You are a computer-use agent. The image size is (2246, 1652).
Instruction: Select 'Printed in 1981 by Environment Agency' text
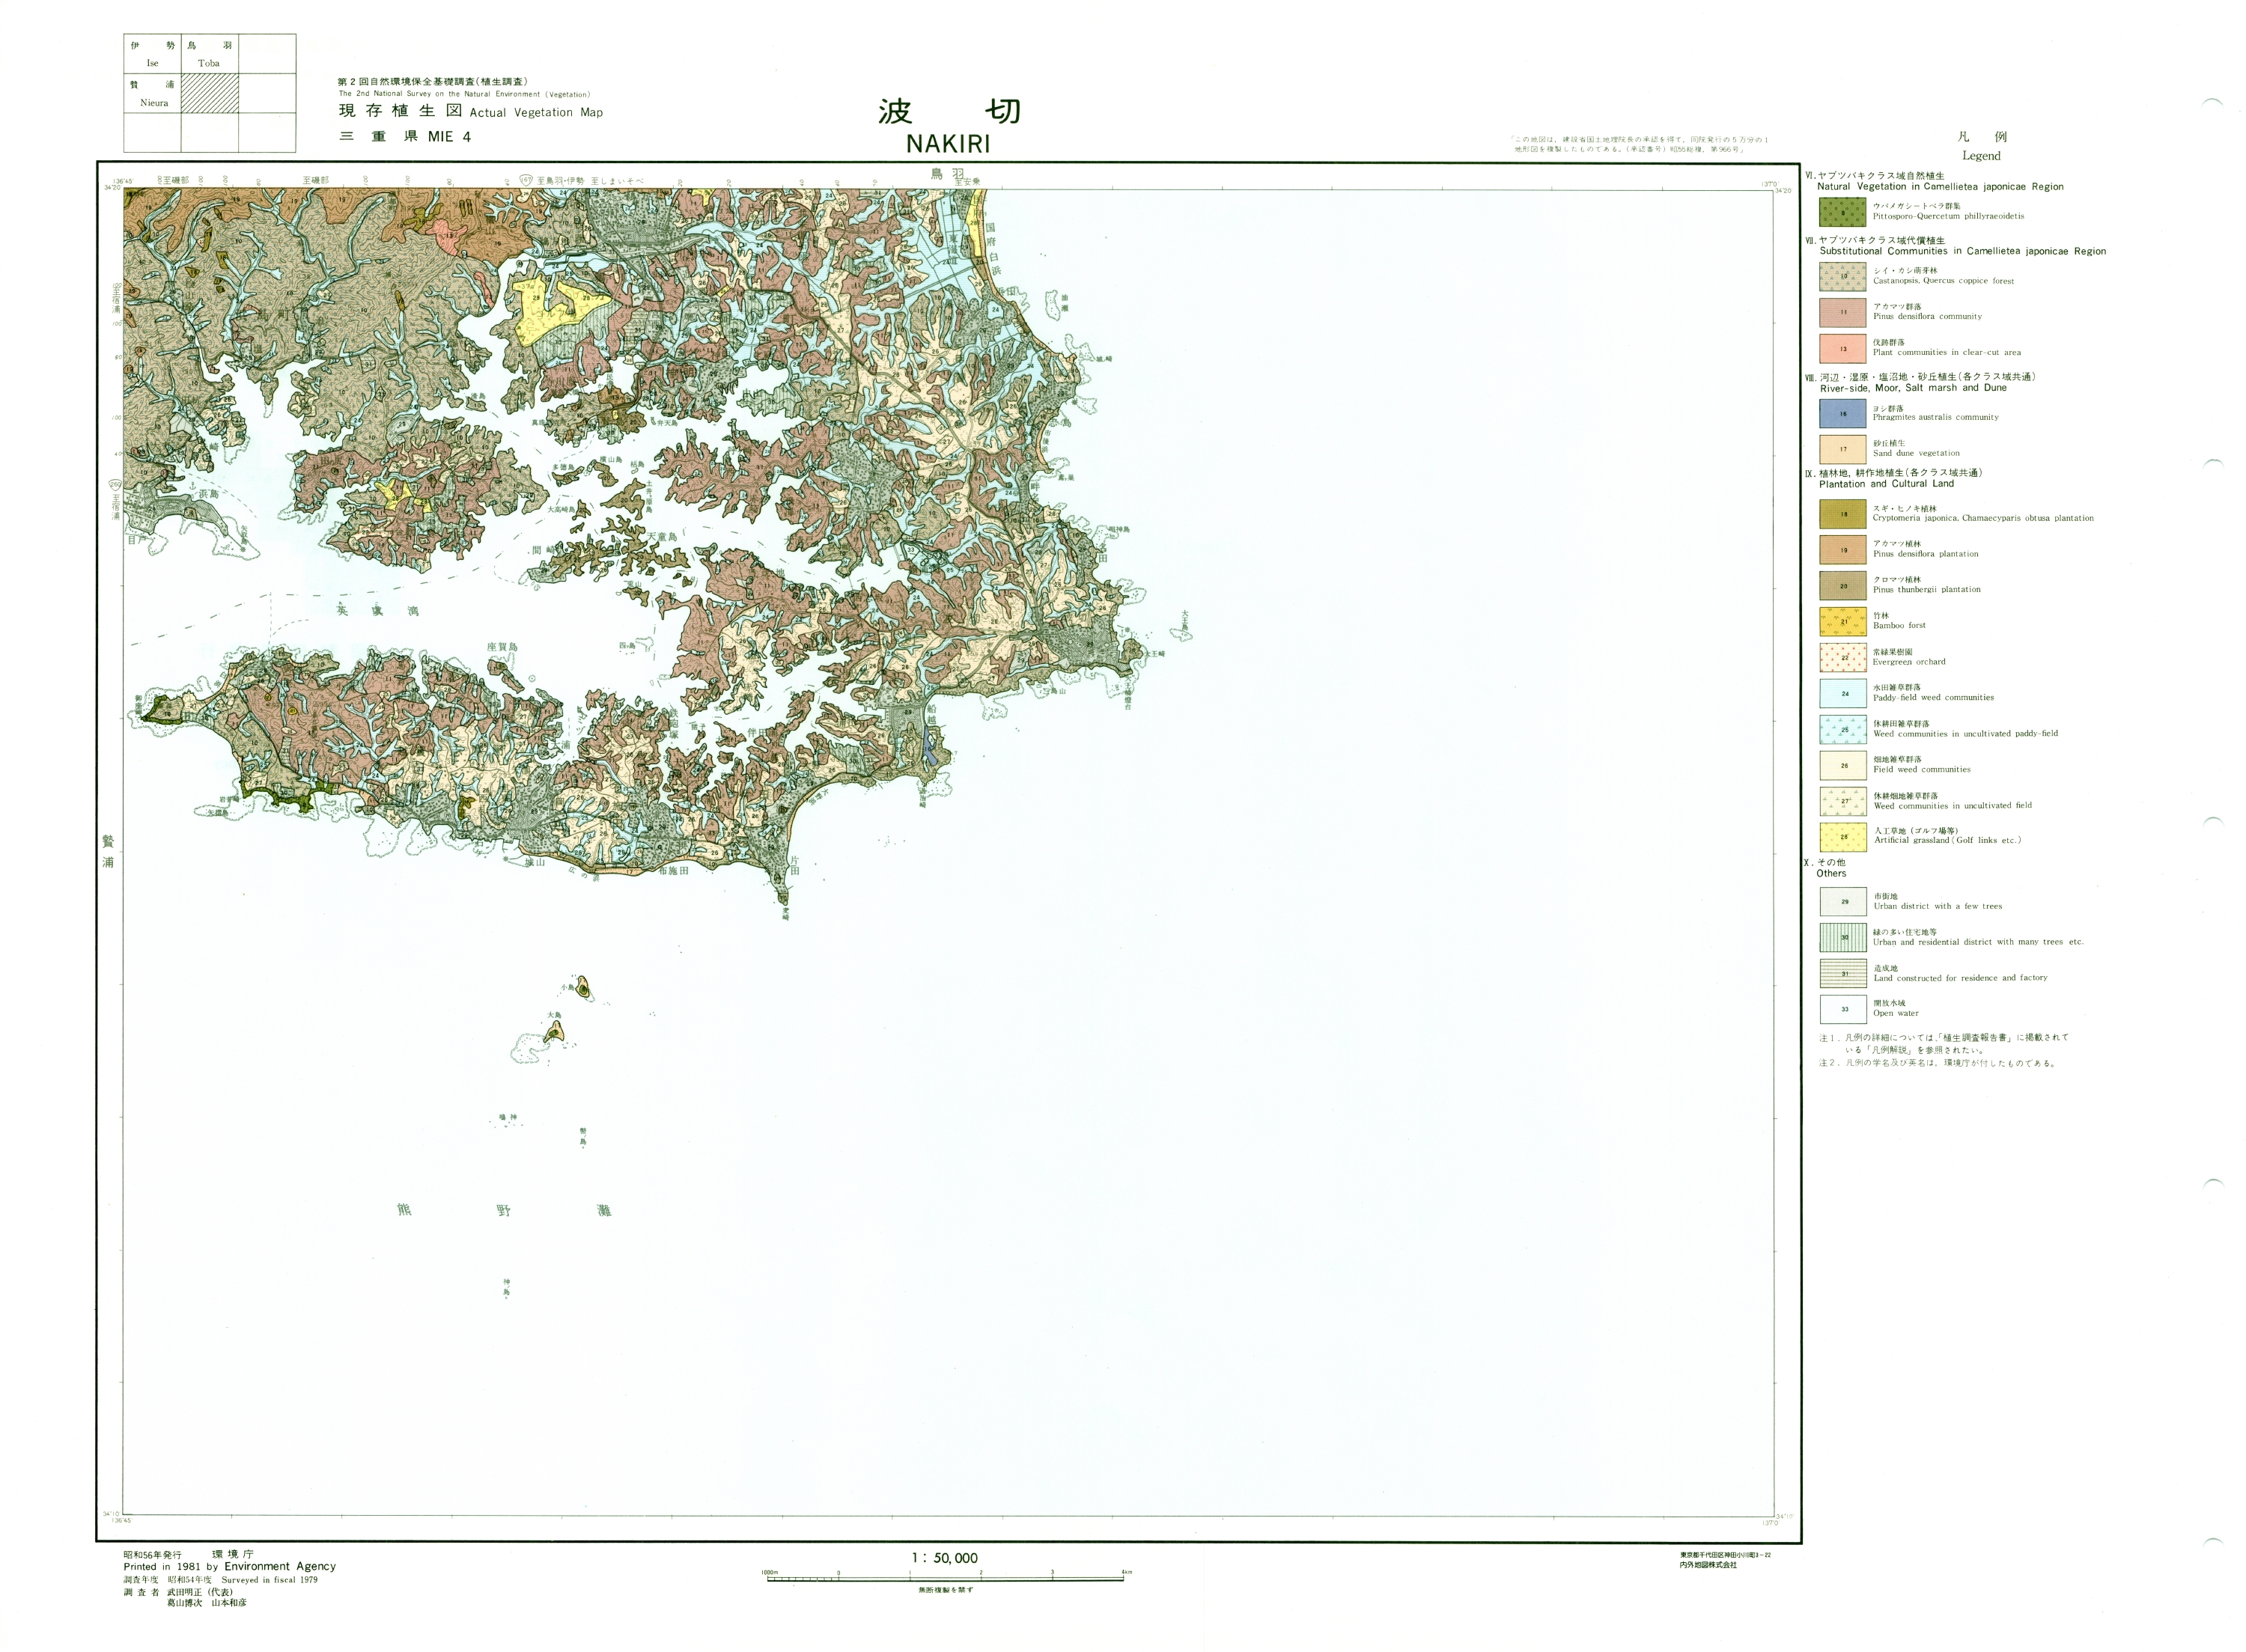(x=230, y=1567)
